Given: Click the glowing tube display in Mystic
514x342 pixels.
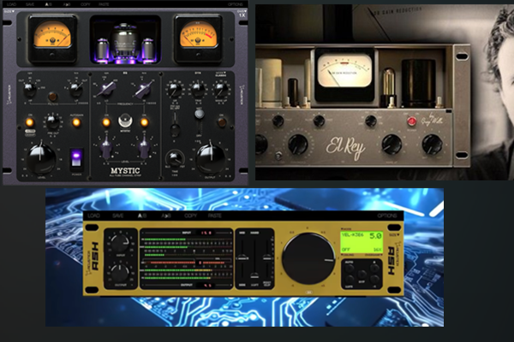Looking at the screenshot, I should pyautogui.click(x=125, y=39).
